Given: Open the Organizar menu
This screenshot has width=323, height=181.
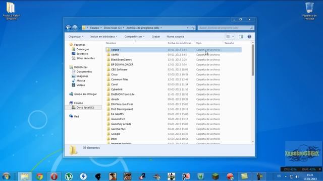Looking at the screenshot, I should point(76,37).
